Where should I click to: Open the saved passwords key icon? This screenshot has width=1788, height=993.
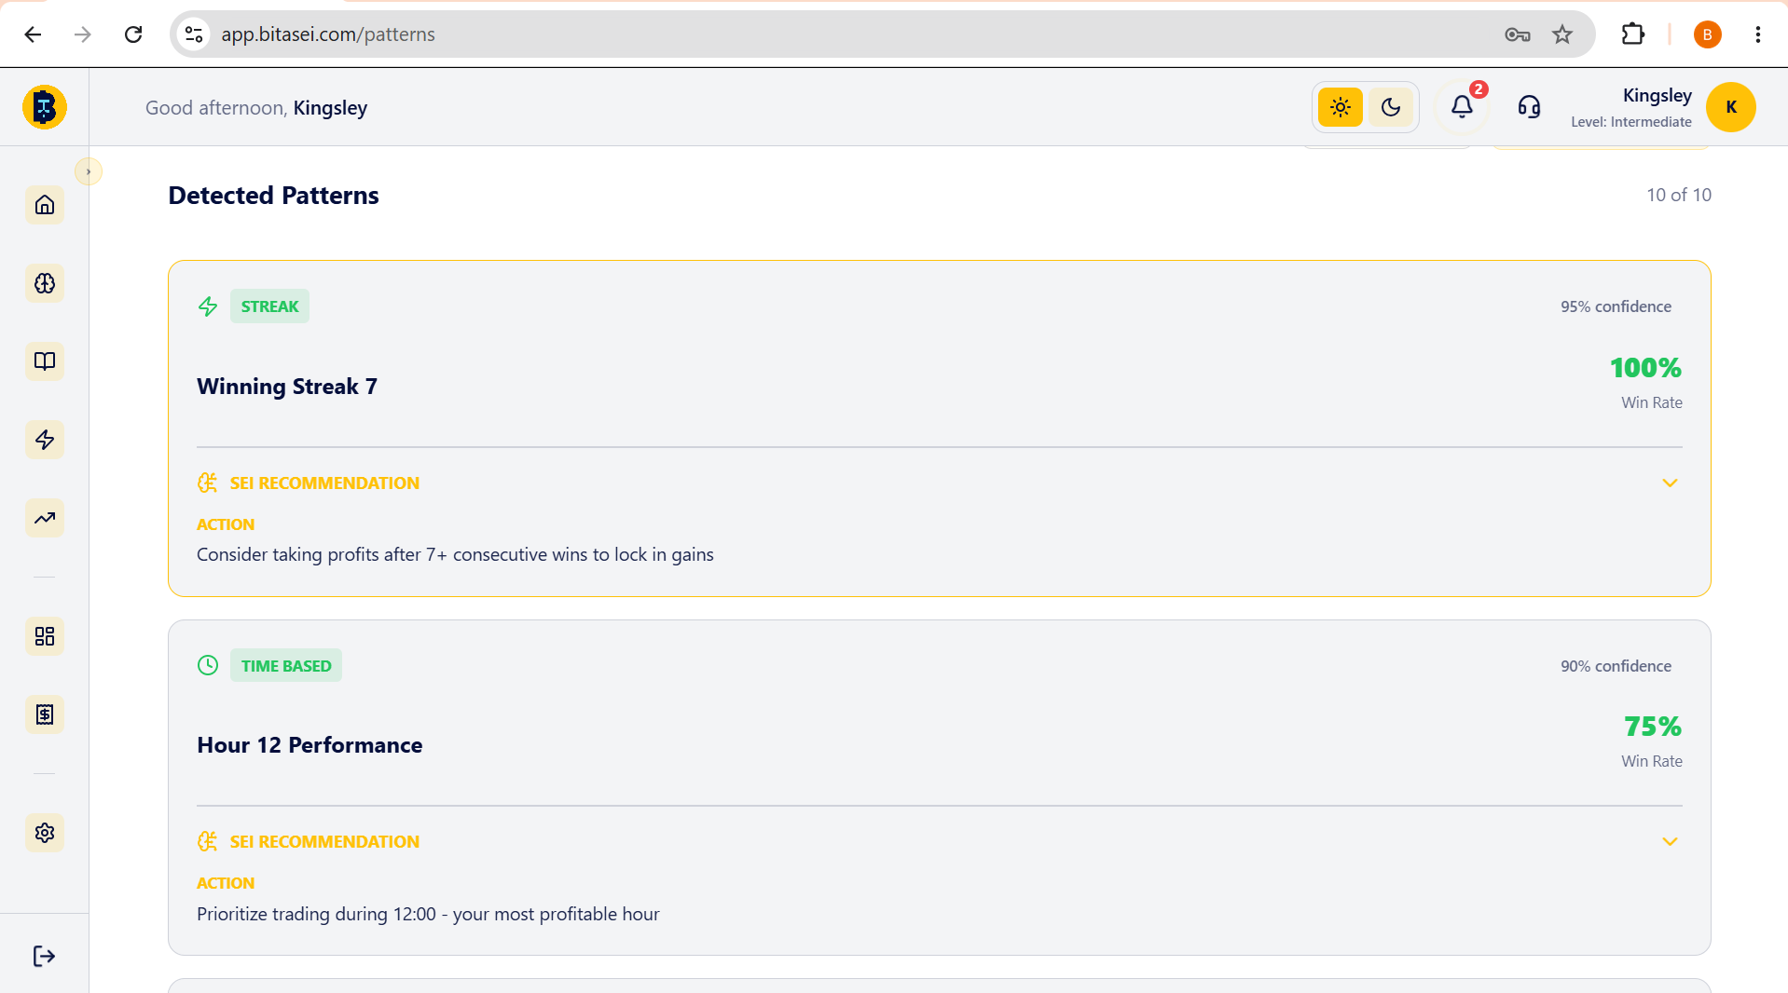pyautogui.click(x=1518, y=34)
